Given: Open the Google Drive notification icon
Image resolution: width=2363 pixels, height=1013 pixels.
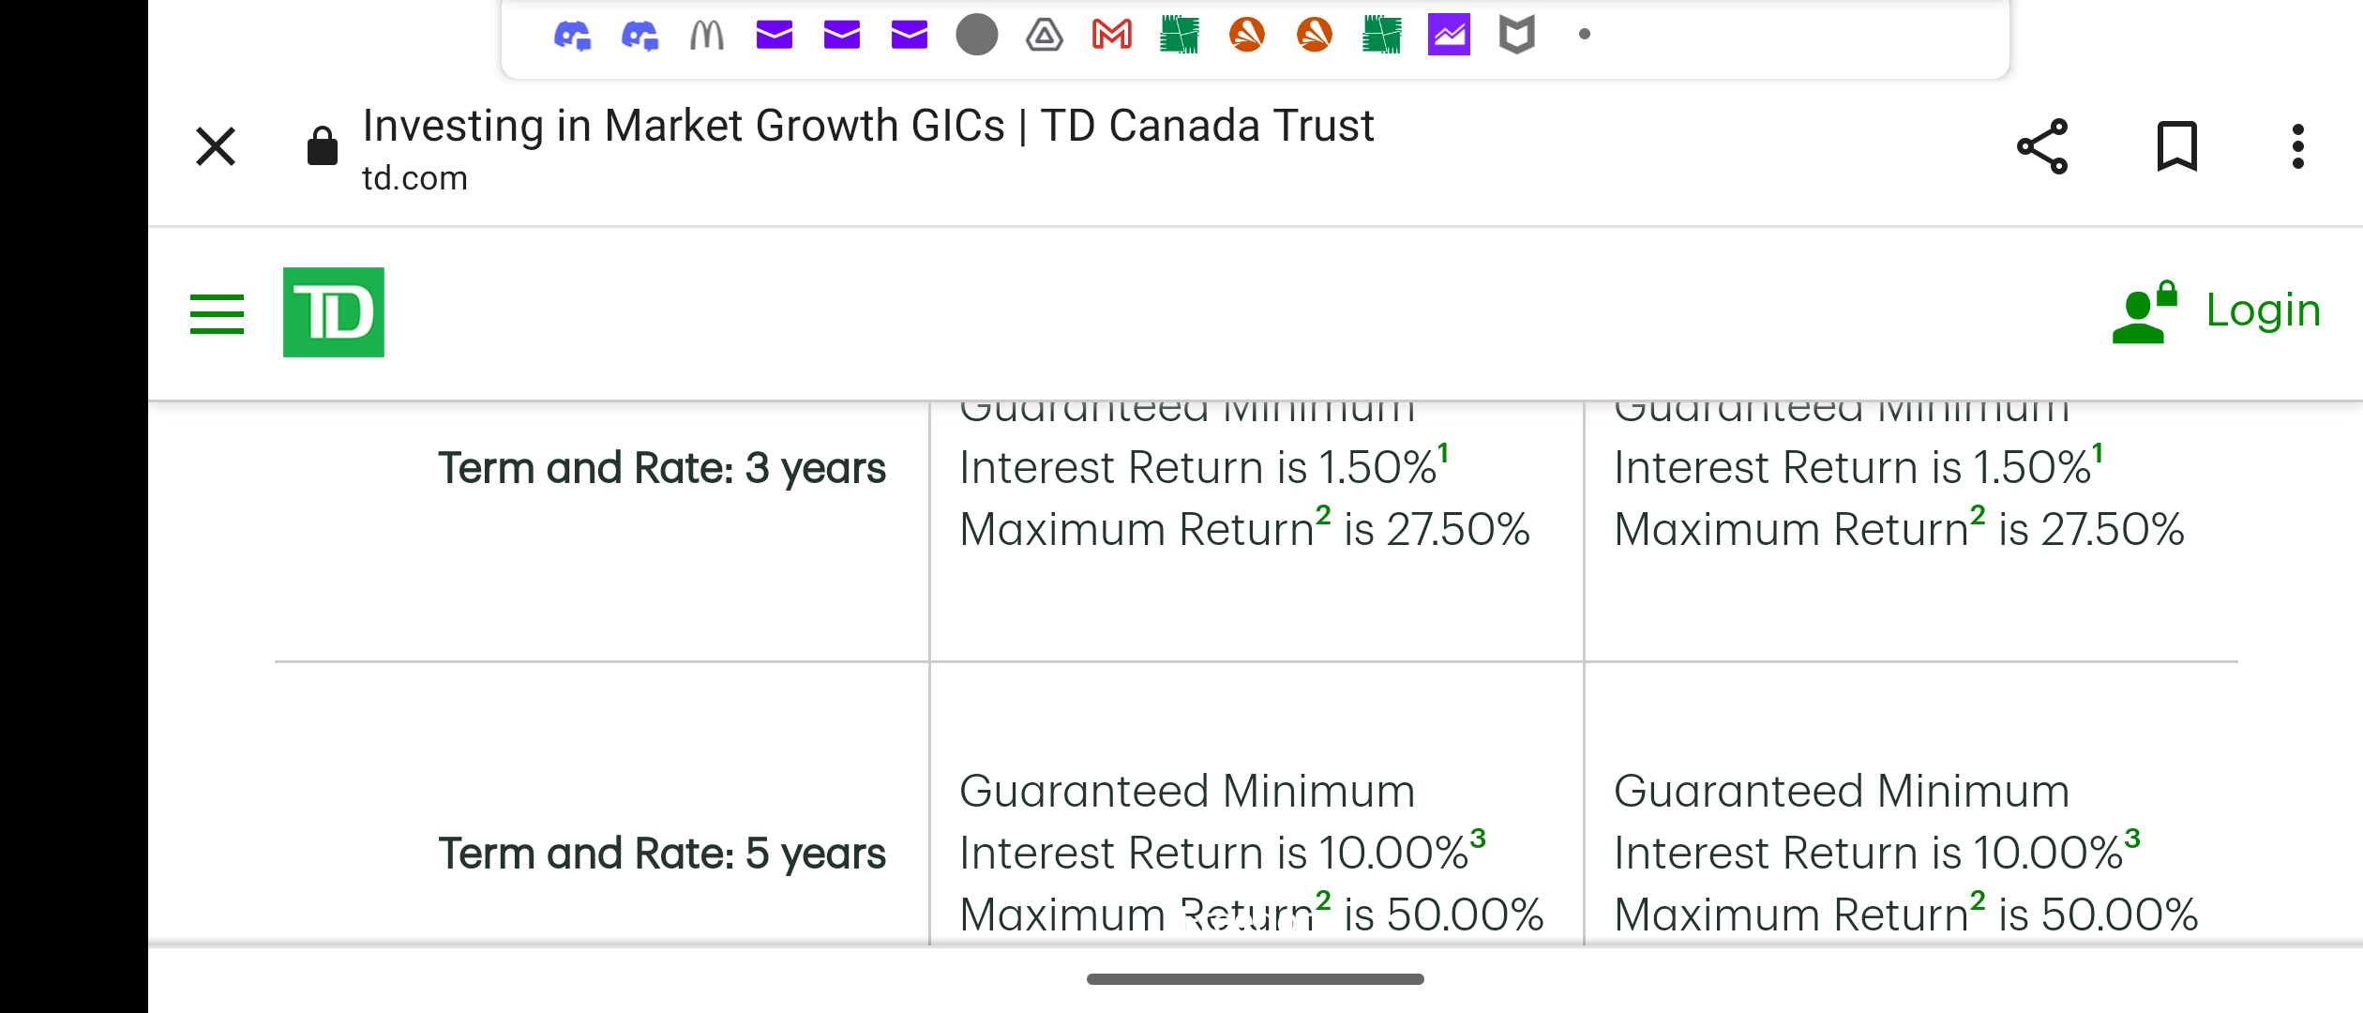Looking at the screenshot, I should [1044, 36].
